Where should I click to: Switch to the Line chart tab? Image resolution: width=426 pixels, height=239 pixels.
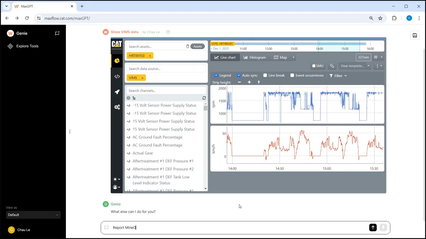(225, 57)
